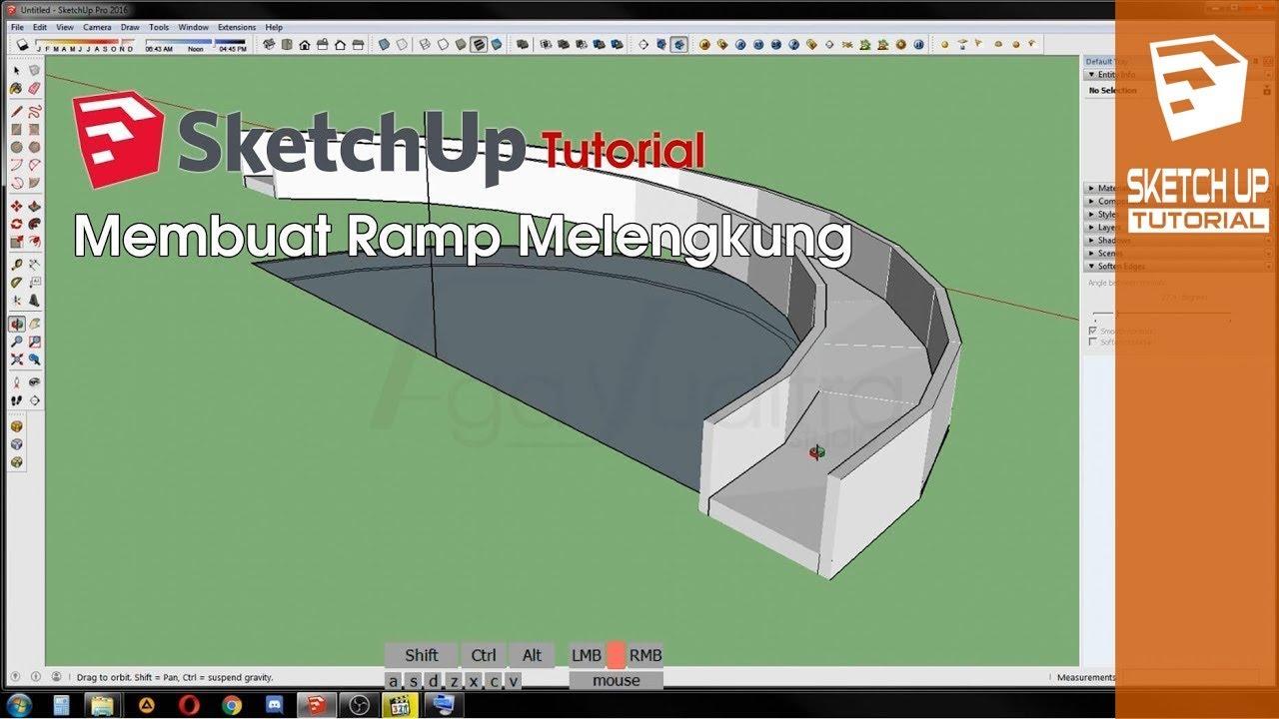Viewport: 1279px width, 719px height.
Task: Click the Section Plane tool icon
Action: coord(642,45)
